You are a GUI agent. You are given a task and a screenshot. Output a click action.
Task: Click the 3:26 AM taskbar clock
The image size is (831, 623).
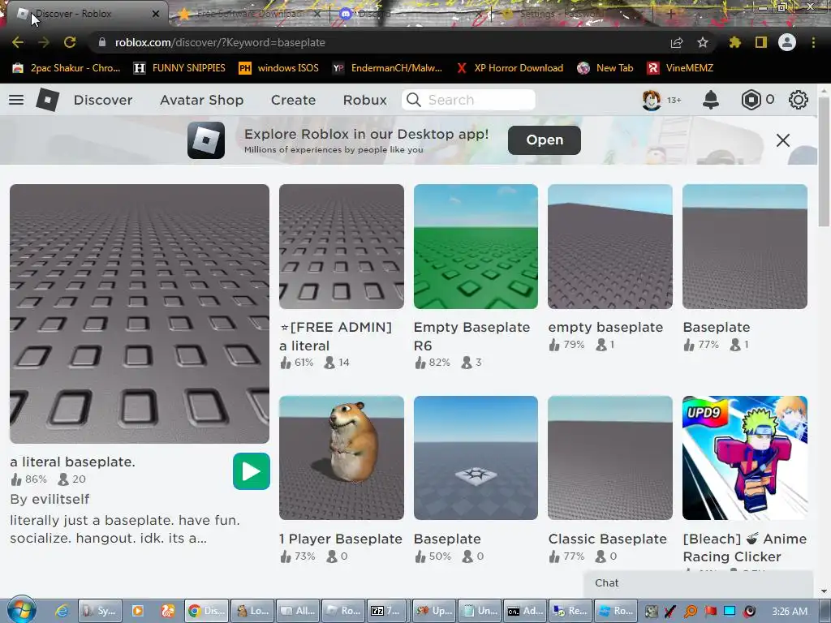790,612
